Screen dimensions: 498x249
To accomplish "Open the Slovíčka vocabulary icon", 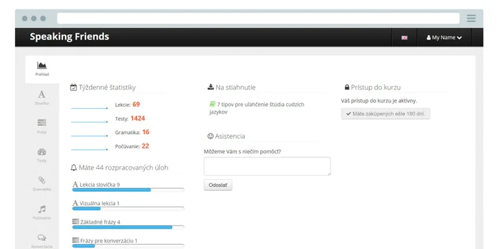I will [x=42, y=94].
